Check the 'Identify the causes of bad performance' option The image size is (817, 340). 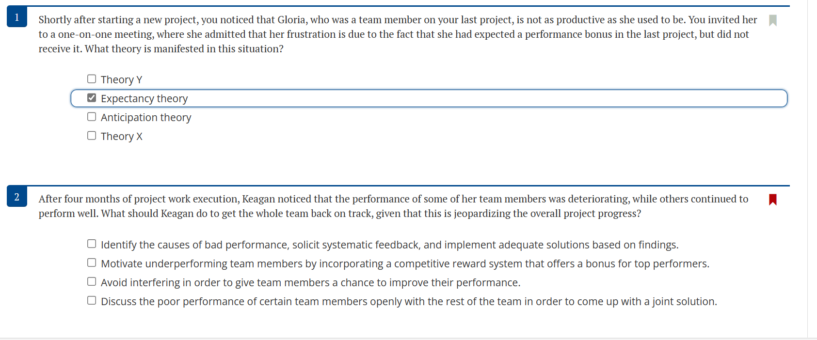point(92,244)
